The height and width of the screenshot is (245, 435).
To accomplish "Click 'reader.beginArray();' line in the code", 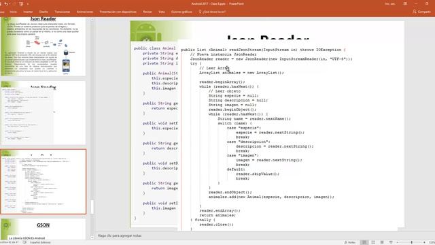I will [x=222, y=82].
